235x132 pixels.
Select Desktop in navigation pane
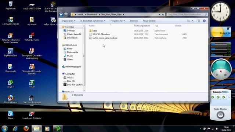tap(70, 30)
